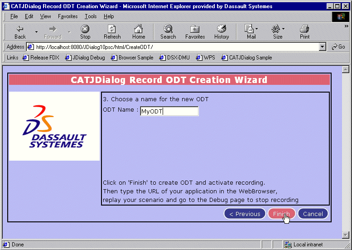This screenshot has height=250, width=352.
Task: Open the Tools menu
Action: [91, 16]
